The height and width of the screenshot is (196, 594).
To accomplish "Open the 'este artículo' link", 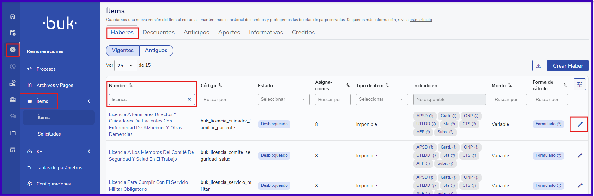I will [x=420, y=20].
